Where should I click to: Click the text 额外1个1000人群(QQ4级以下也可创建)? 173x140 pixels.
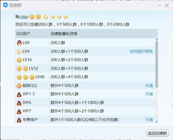point(85,120)
